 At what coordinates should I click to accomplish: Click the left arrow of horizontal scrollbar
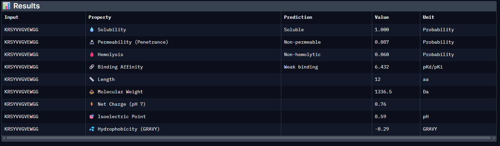4,138
